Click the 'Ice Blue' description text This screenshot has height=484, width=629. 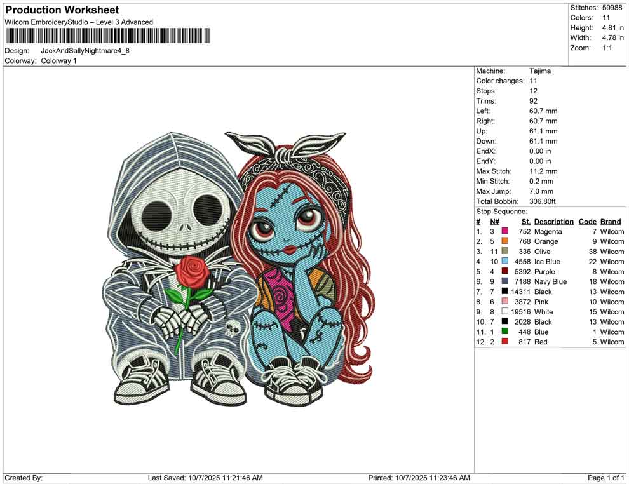tap(547, 262)
